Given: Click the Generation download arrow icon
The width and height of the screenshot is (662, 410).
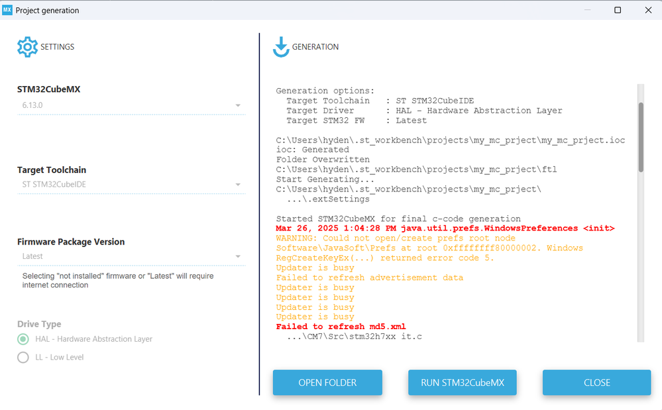Looking at the screenshot, I should [281, 47].
